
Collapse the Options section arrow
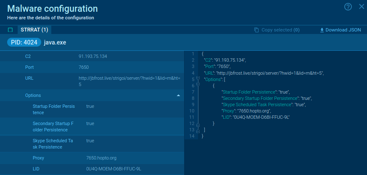178,95
